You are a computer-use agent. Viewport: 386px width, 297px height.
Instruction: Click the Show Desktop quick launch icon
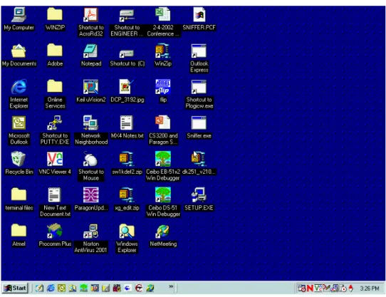click(x=39, y=288)
